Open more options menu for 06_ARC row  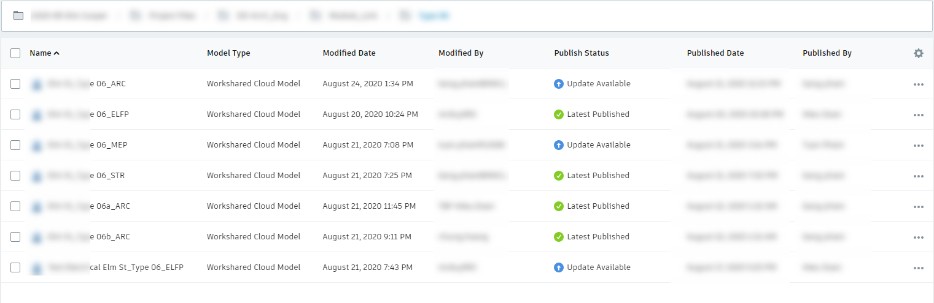[x=918, y=84]
